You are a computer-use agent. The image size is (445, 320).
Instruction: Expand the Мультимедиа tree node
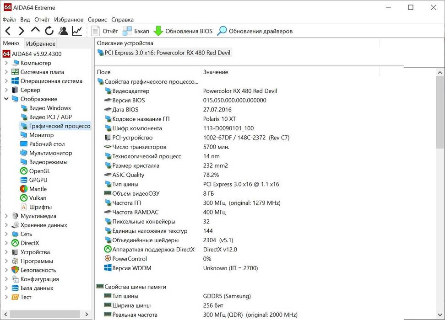point(6,216)
